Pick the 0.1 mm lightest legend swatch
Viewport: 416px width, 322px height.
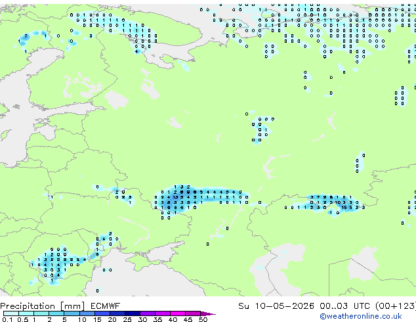tap(11, 313)
